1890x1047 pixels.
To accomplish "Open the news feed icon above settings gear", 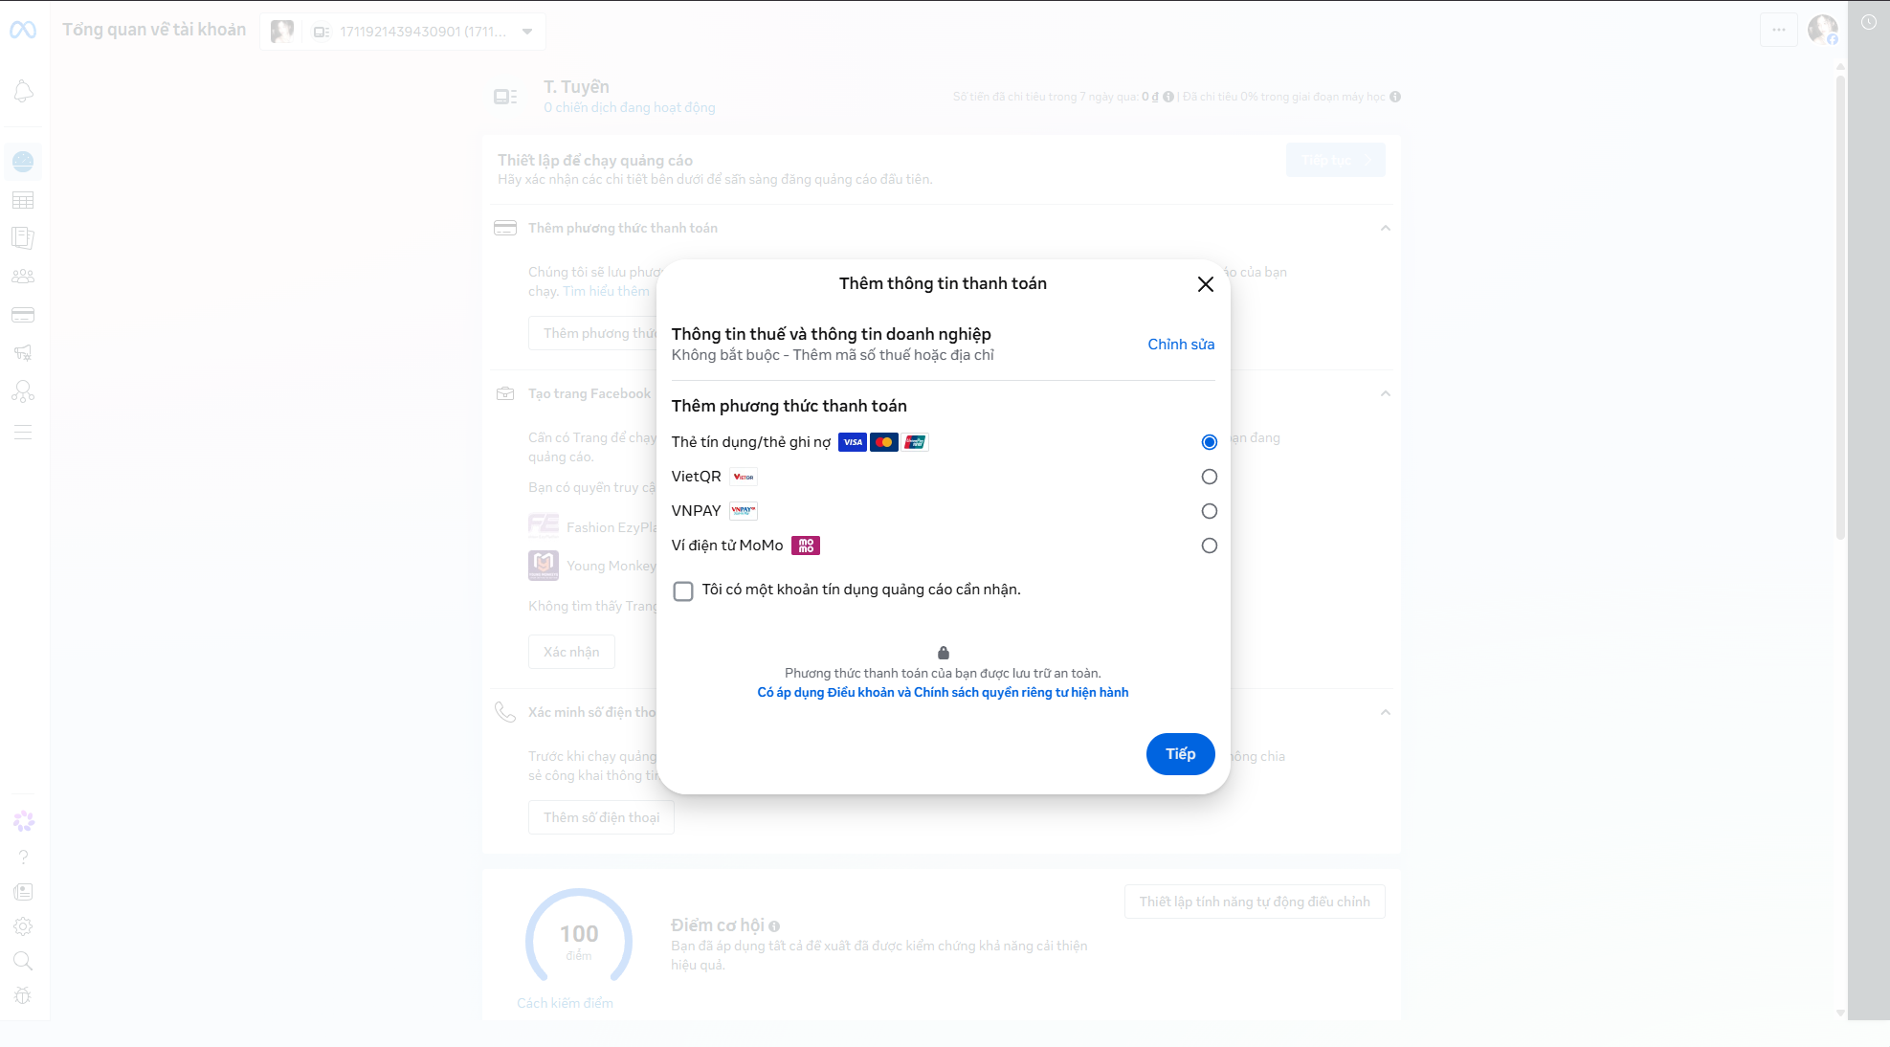I will coord(23,892).
